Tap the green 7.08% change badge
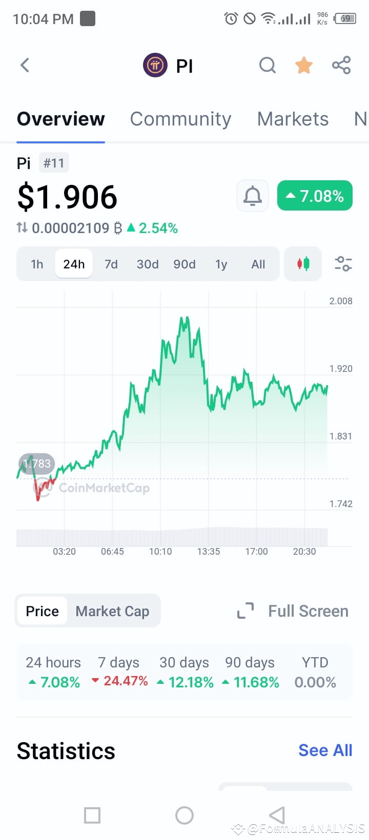Screen dimensions: 369x840 point(315,196)
